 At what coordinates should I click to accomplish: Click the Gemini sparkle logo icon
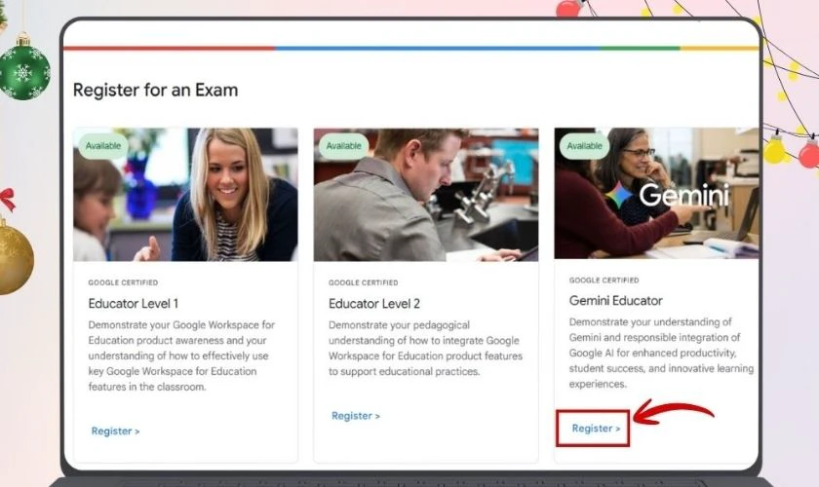pos(619,195)
